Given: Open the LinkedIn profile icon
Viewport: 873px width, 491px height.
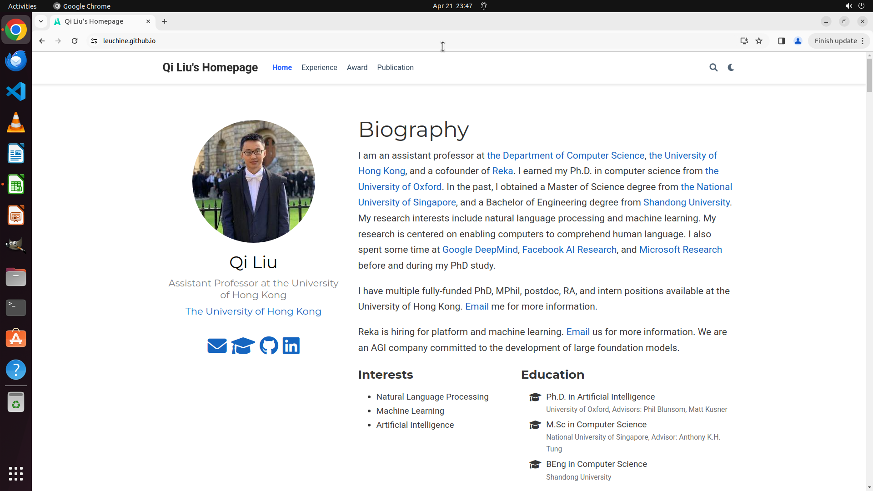Looking at the screenshot, I should click(291, 346).
